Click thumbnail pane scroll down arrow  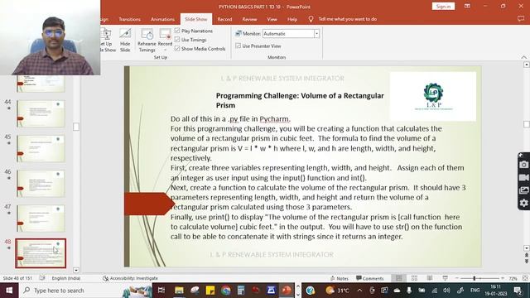pos(76,270)
